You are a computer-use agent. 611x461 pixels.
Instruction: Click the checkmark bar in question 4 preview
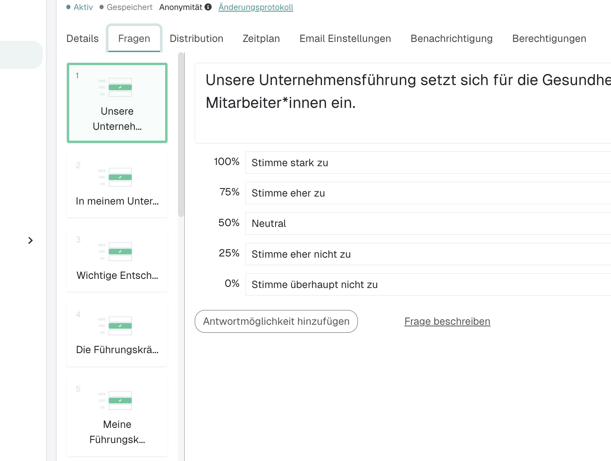[120, 326]
